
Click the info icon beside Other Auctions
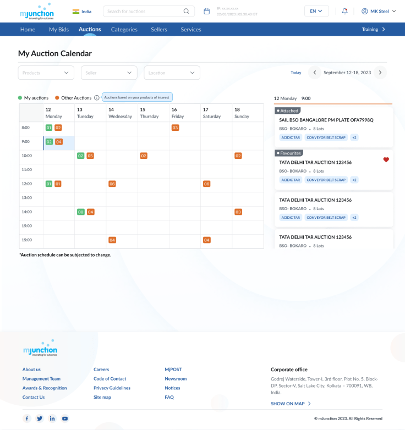[97, 98]
